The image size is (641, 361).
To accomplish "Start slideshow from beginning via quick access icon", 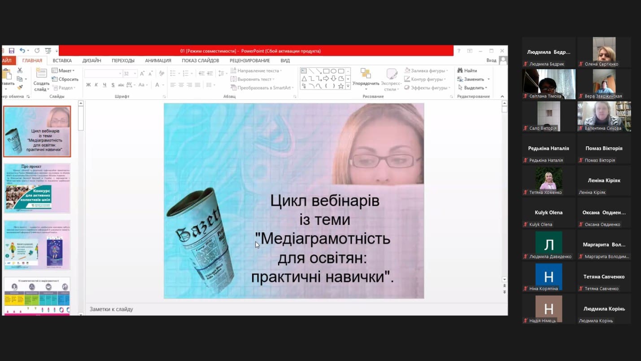I will [48, 51].
